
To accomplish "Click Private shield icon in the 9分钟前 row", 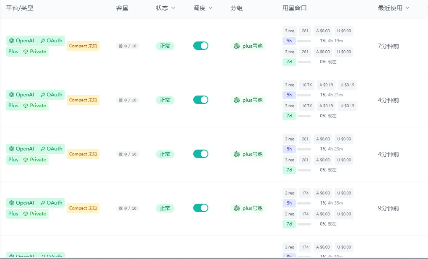I will pyautogui.click(x=26, y=214).
